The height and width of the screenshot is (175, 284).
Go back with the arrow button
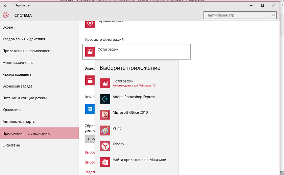coord(6,5)
